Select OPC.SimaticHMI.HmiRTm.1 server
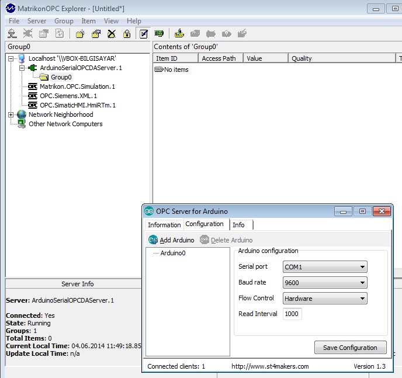 click(x=78, y=105)
